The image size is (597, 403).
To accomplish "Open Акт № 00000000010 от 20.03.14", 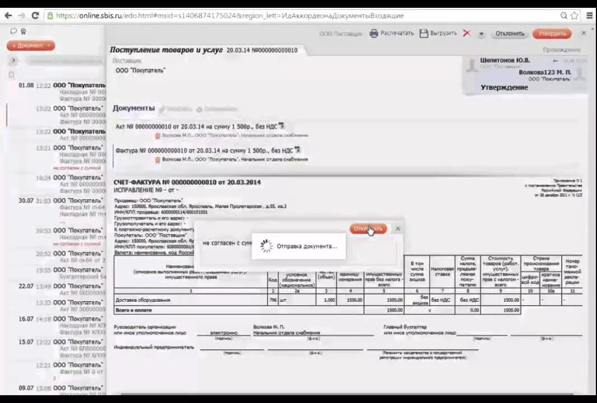I will click(196, 126).
